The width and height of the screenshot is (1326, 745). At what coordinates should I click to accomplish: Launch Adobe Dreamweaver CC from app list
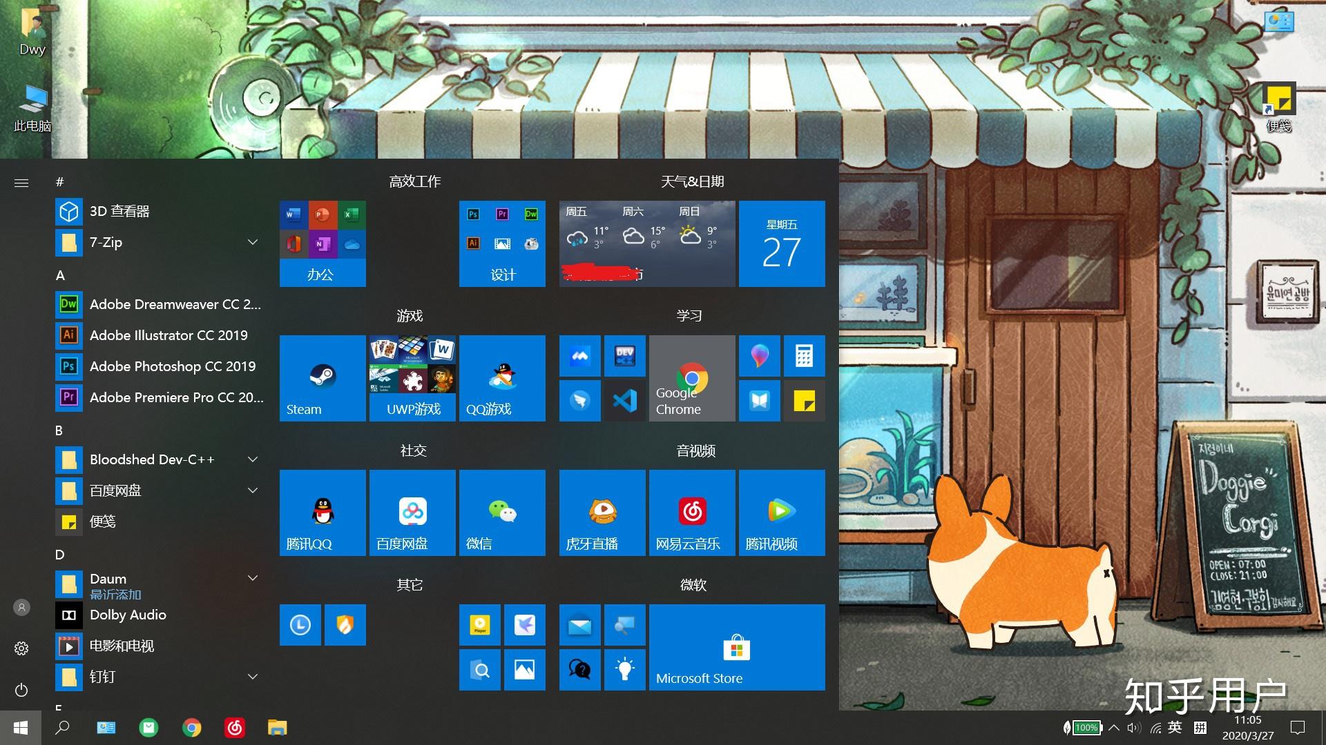point(160,304)
